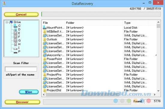Click the File Folder type of Outlook row

(x=131, y=39)
